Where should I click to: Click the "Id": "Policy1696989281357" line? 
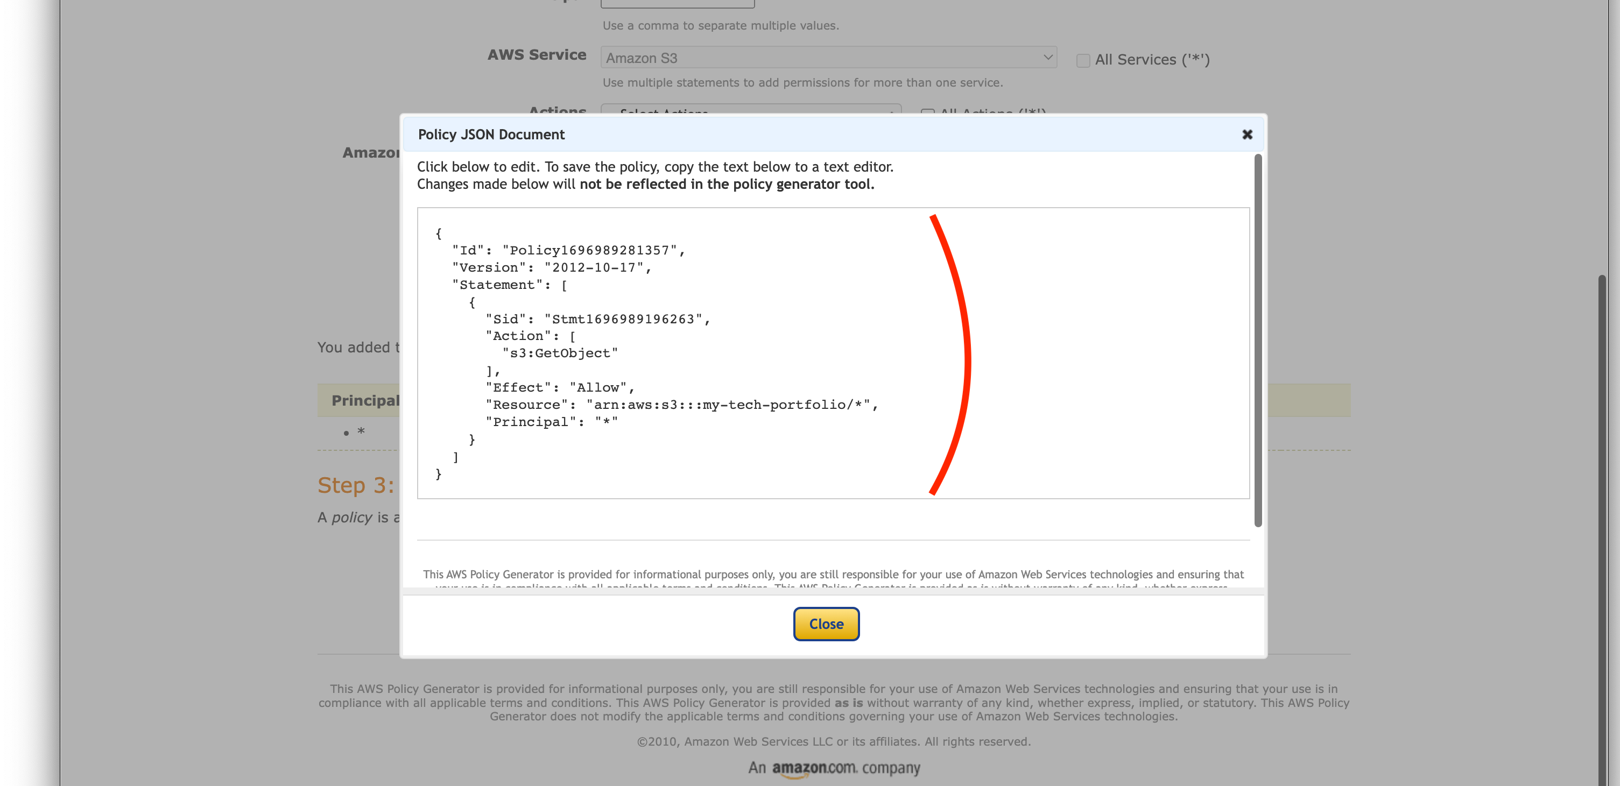pos(568,250)
